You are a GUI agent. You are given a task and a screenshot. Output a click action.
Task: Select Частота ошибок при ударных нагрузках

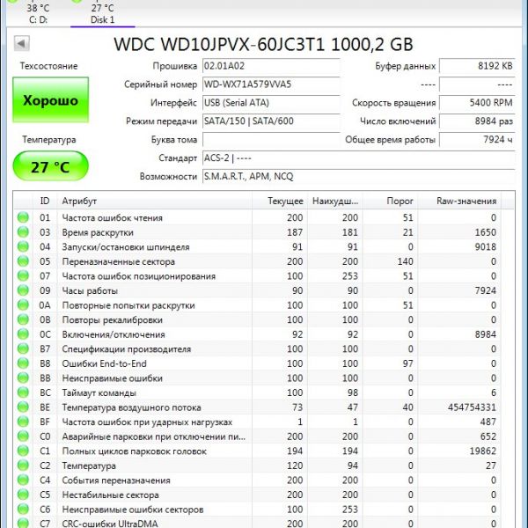[147, 422]
